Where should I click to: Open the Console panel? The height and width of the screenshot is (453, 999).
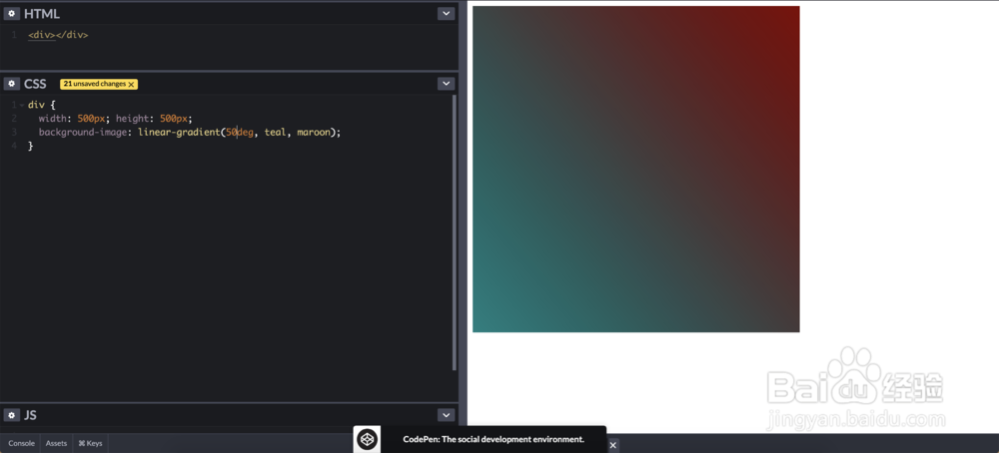click(21, 443)
